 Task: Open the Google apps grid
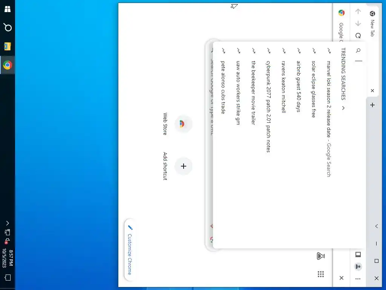click(320, 274)
